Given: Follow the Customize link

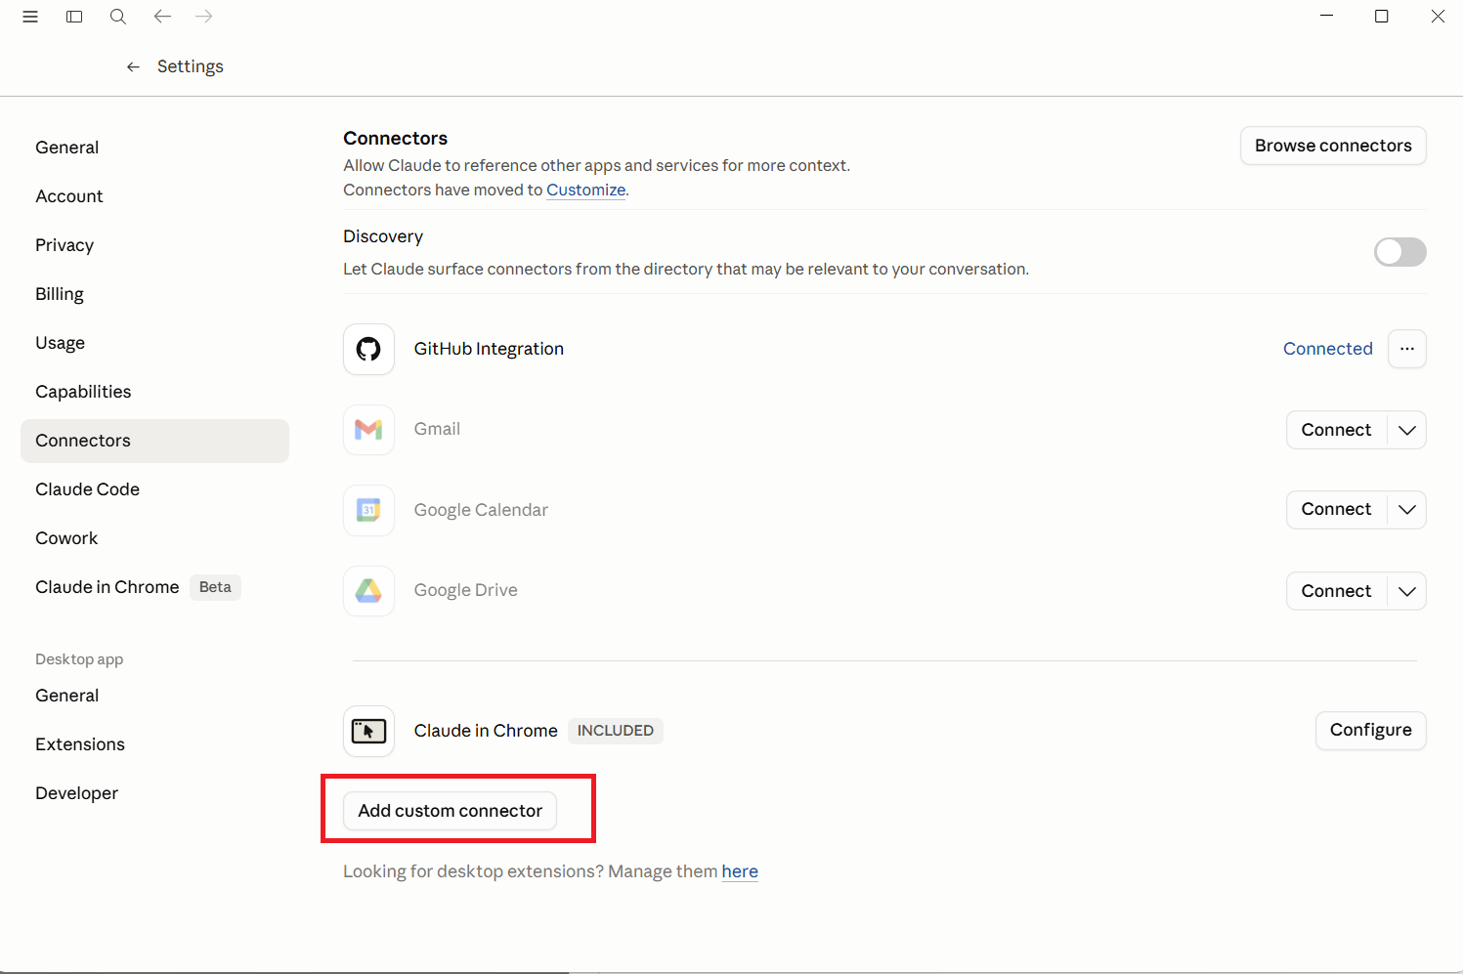Looking at the screenshot, I should 585,191.
